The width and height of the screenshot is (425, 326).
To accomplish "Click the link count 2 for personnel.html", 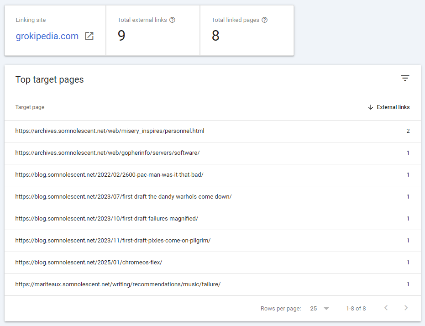I will tap(408, 131).
